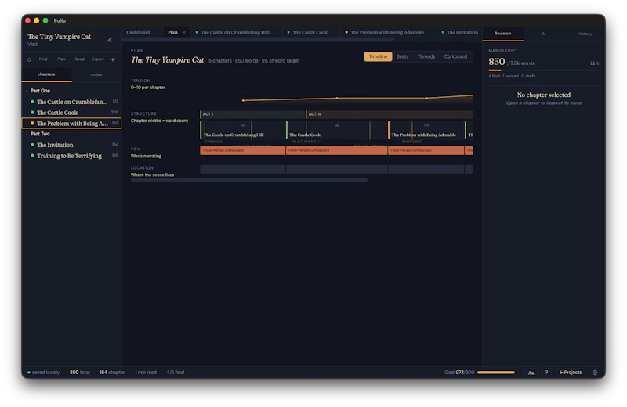Image resolution: width=627 pixels, height=407 pixels.
Task: Click the 'saved locally' status indicator
Action: point(43,373)
